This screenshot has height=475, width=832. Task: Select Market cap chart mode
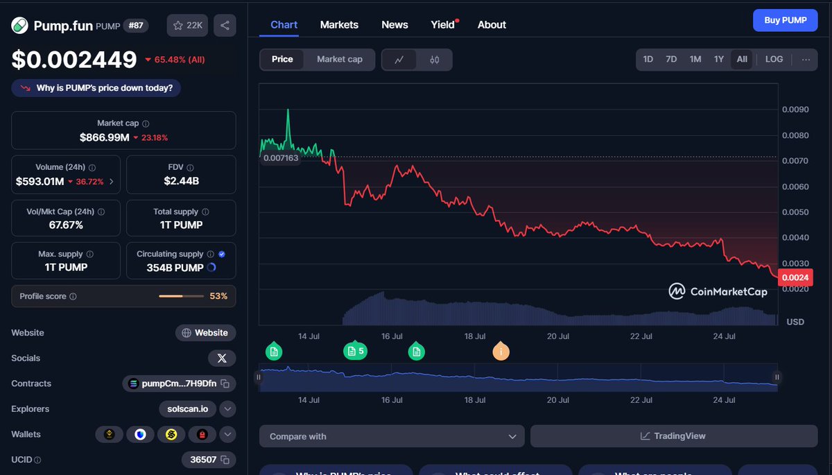coord(340,60)
